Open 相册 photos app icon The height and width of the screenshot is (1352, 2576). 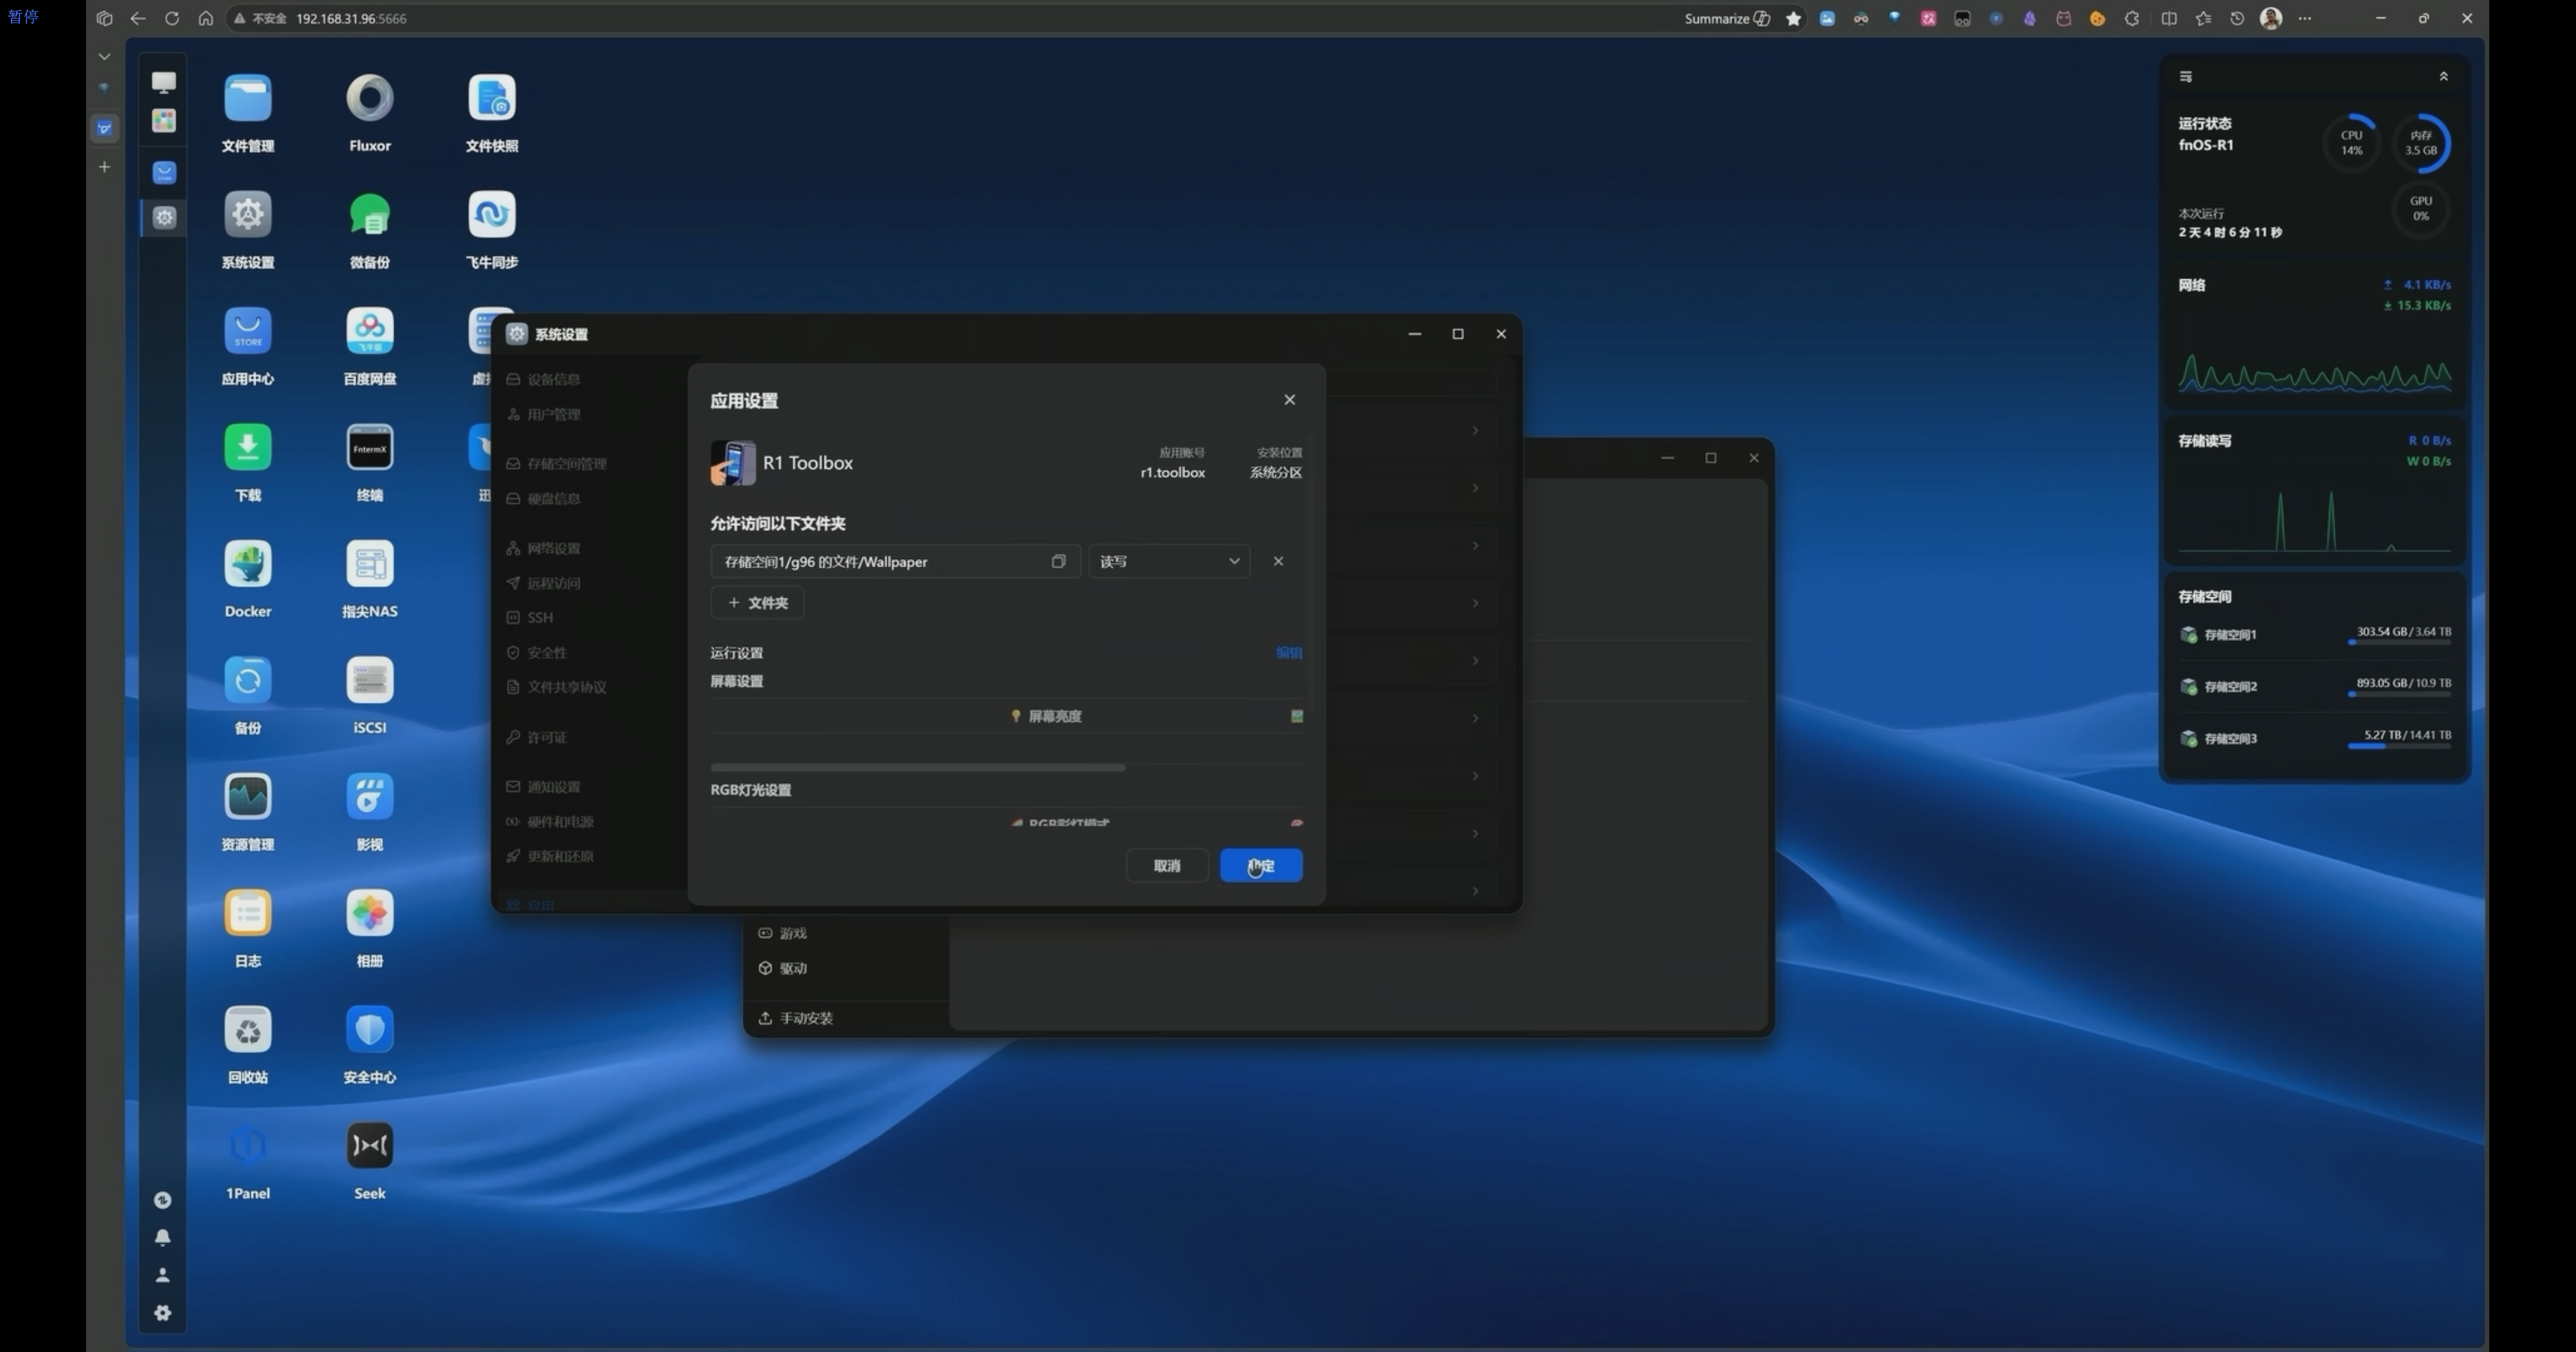369,913
